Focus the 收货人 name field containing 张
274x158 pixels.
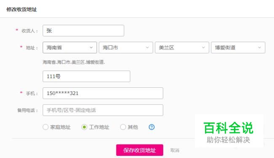(x=83, y=31)
